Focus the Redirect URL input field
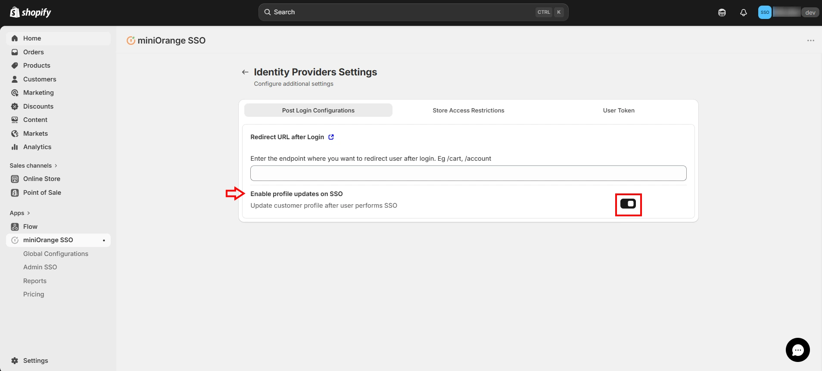The height and width of the screenshot is (371, 822). coord(468,173)
